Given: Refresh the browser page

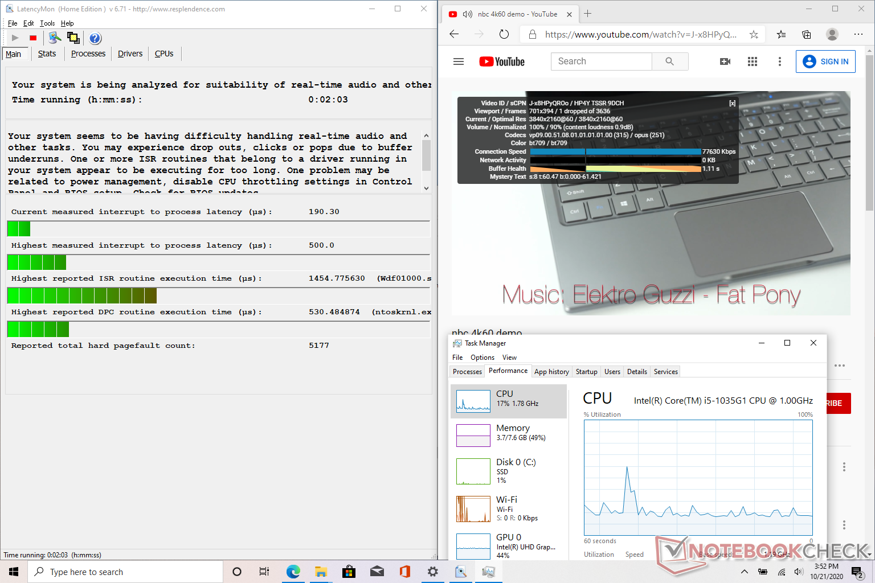Looking at the screenshot, I should pos(504,35).
